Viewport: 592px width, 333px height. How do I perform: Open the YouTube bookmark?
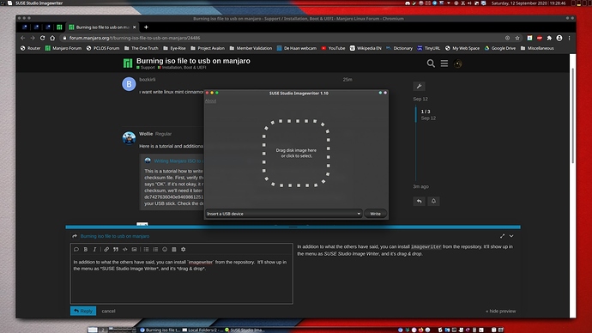[333, 48]
